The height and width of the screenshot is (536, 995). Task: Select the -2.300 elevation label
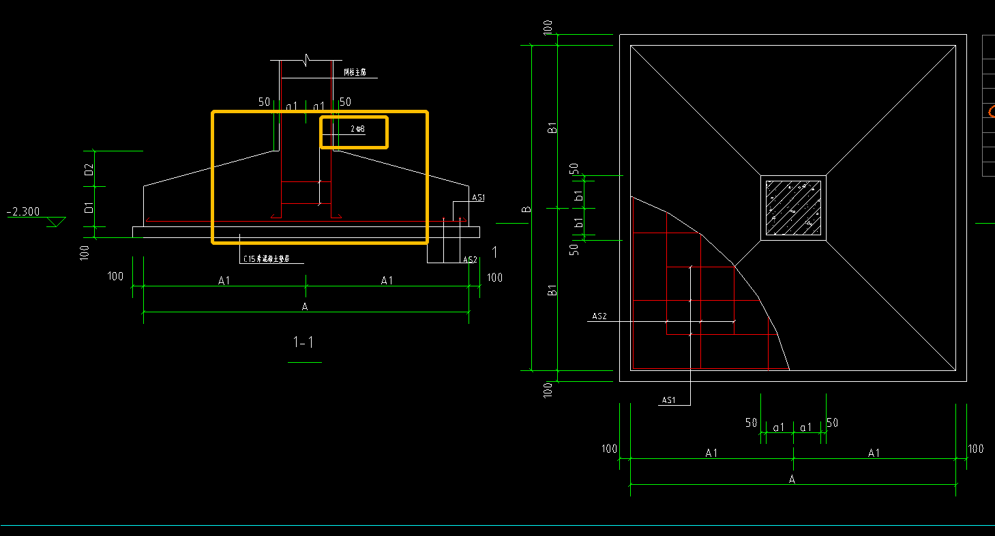[23, 212]
